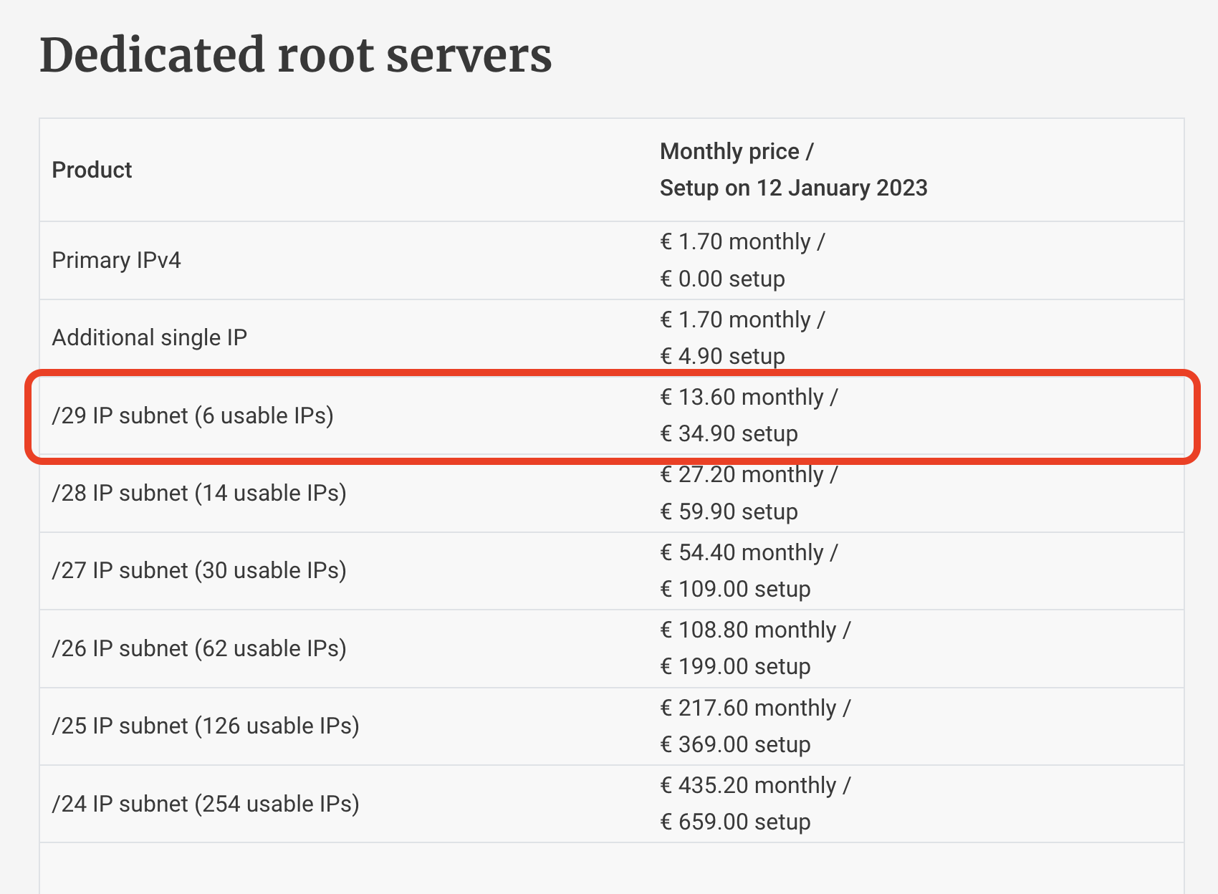Select '/29 IP subnet (6 usable IPs)' row
1218x894 pixels.
click(x=612, y=415)
